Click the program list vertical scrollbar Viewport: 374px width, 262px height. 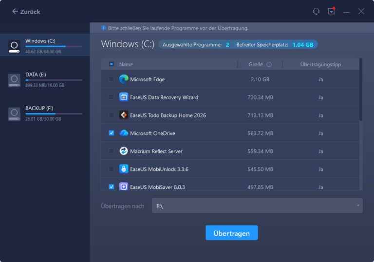[x=361, y=90]
